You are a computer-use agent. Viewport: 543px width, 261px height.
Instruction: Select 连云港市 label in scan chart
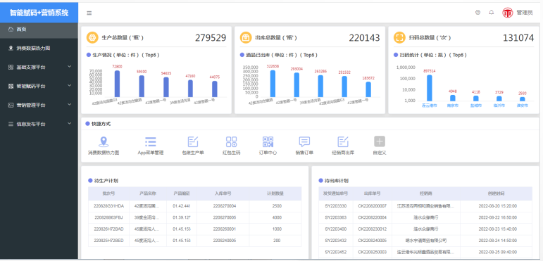[x=429, y=106]
